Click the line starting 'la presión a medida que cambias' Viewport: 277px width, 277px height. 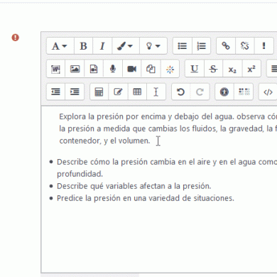coord(168,129)
